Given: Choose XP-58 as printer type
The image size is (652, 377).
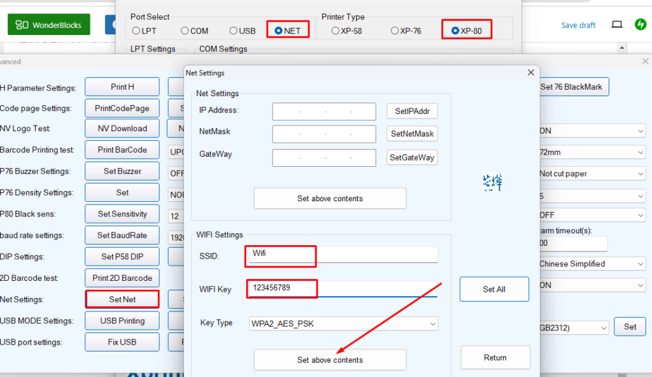Looking at the screenshot, I should pos(336,29).
